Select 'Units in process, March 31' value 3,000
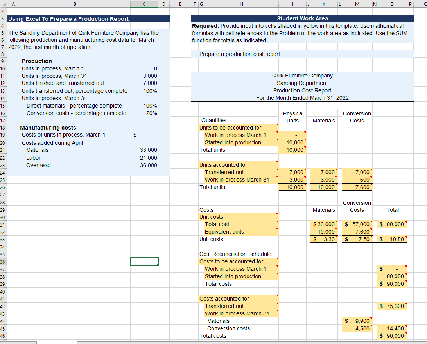 pyautogui.click(x=144, y=76)
